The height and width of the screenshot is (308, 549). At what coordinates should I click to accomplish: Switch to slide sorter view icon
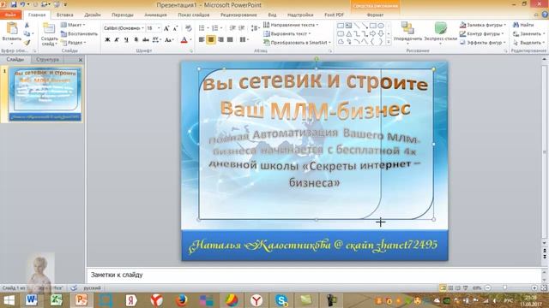pyautogui.click(x=450, y=288)
